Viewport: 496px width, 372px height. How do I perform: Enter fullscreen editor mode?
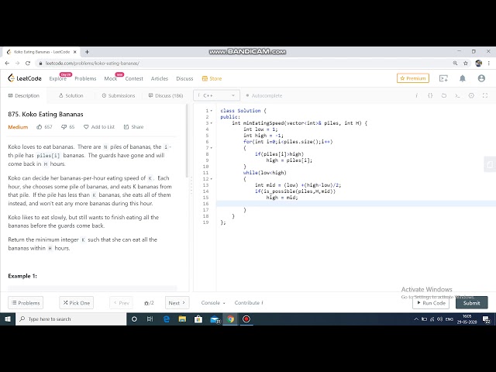coord(485,95)
